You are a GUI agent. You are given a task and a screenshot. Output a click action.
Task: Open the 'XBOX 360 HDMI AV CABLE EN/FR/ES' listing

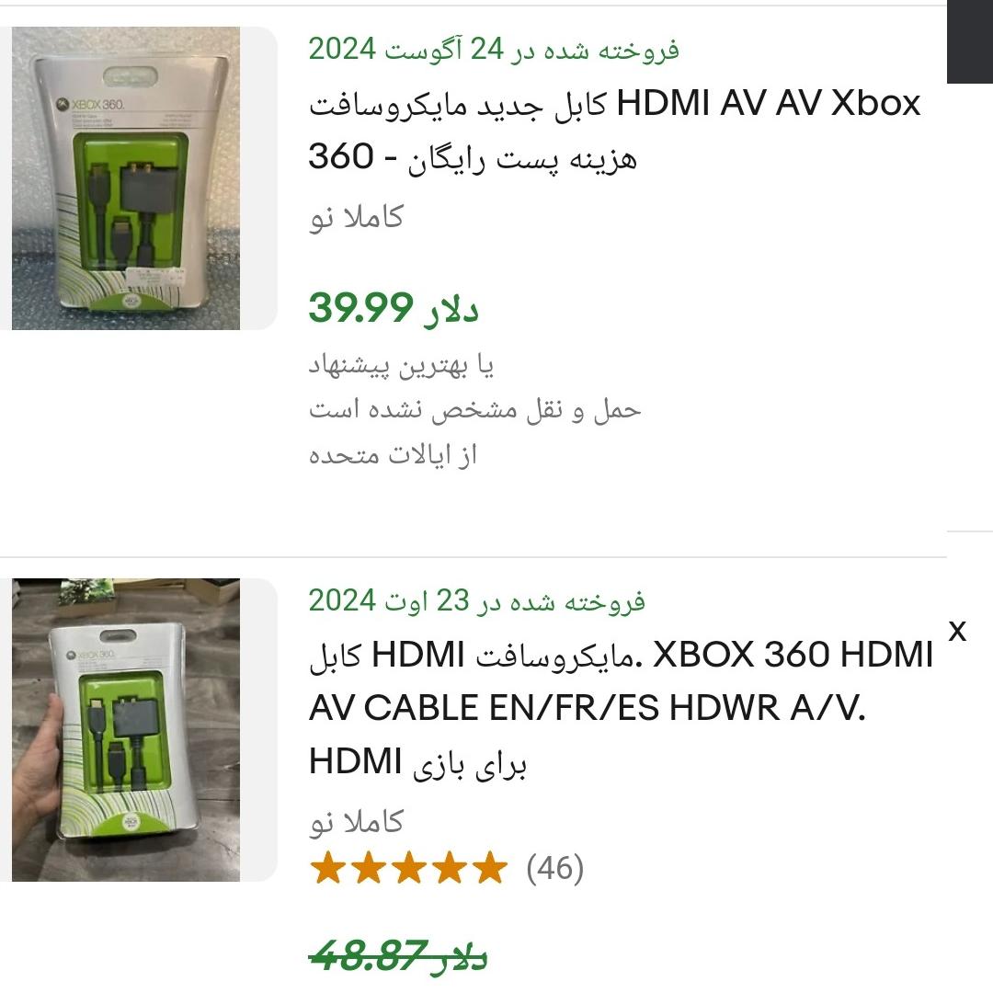coord(621,707)
